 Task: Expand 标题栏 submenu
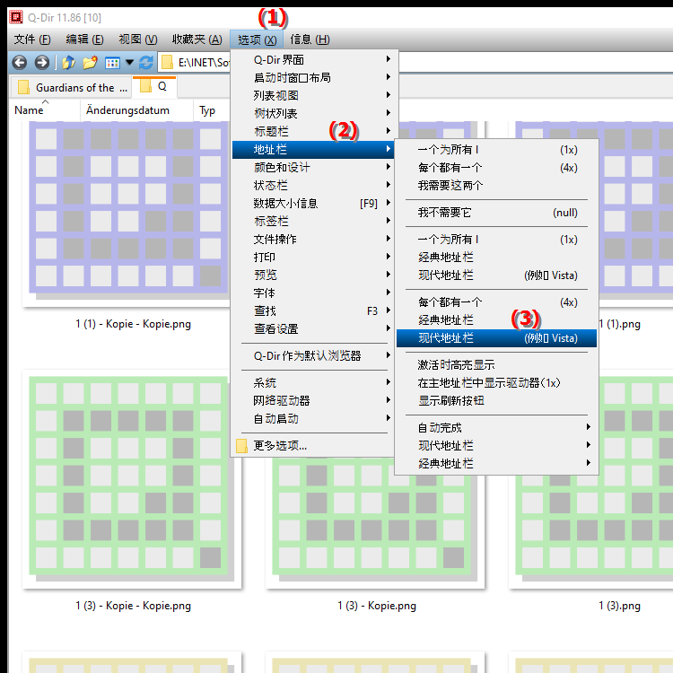pyautogui.click(x=314, y=131)
